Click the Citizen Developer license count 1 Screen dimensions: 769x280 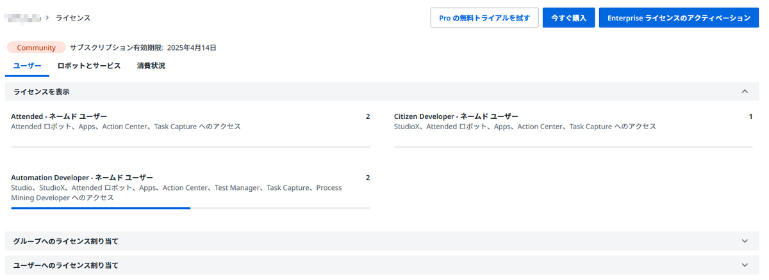tap(750, 116)
